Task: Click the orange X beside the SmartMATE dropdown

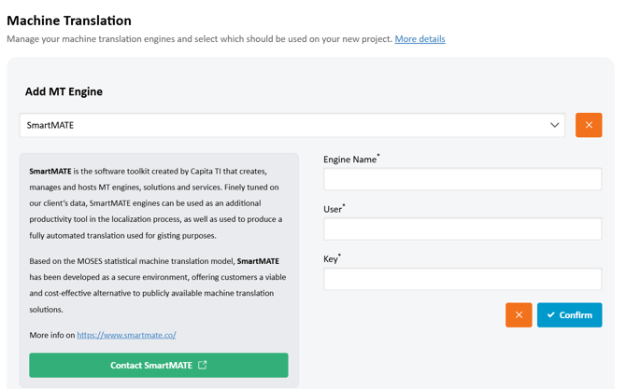Action: 589,125
